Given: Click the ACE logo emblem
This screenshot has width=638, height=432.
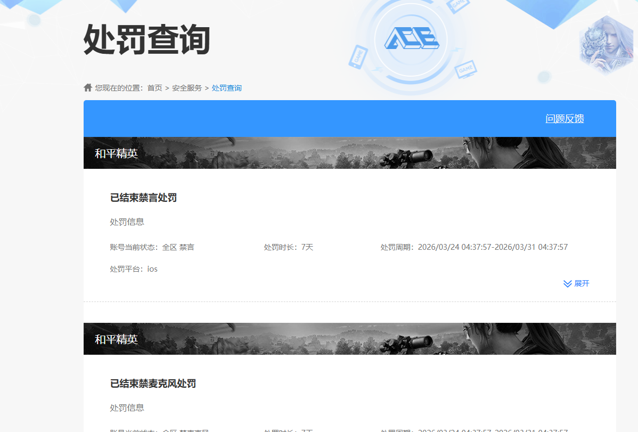Looking at the screenshot, I should click(411, 39).
